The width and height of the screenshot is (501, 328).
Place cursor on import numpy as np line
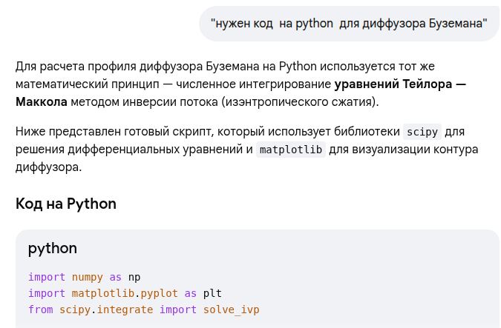[85, 277]
